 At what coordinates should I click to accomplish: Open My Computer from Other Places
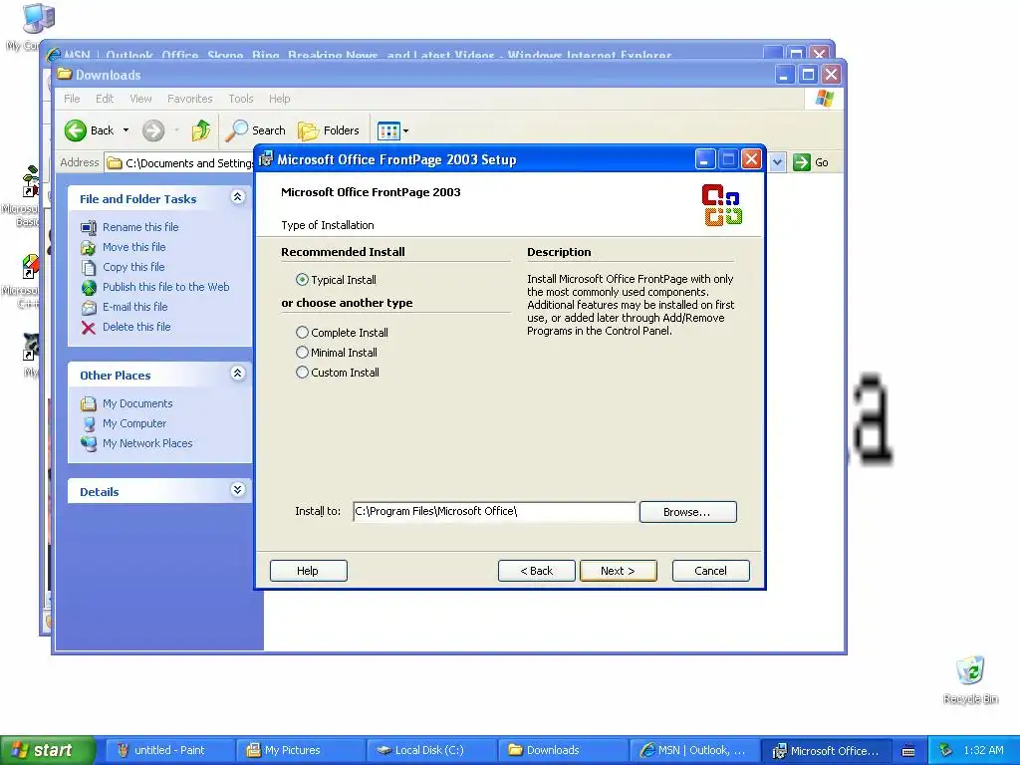(134, 423)
